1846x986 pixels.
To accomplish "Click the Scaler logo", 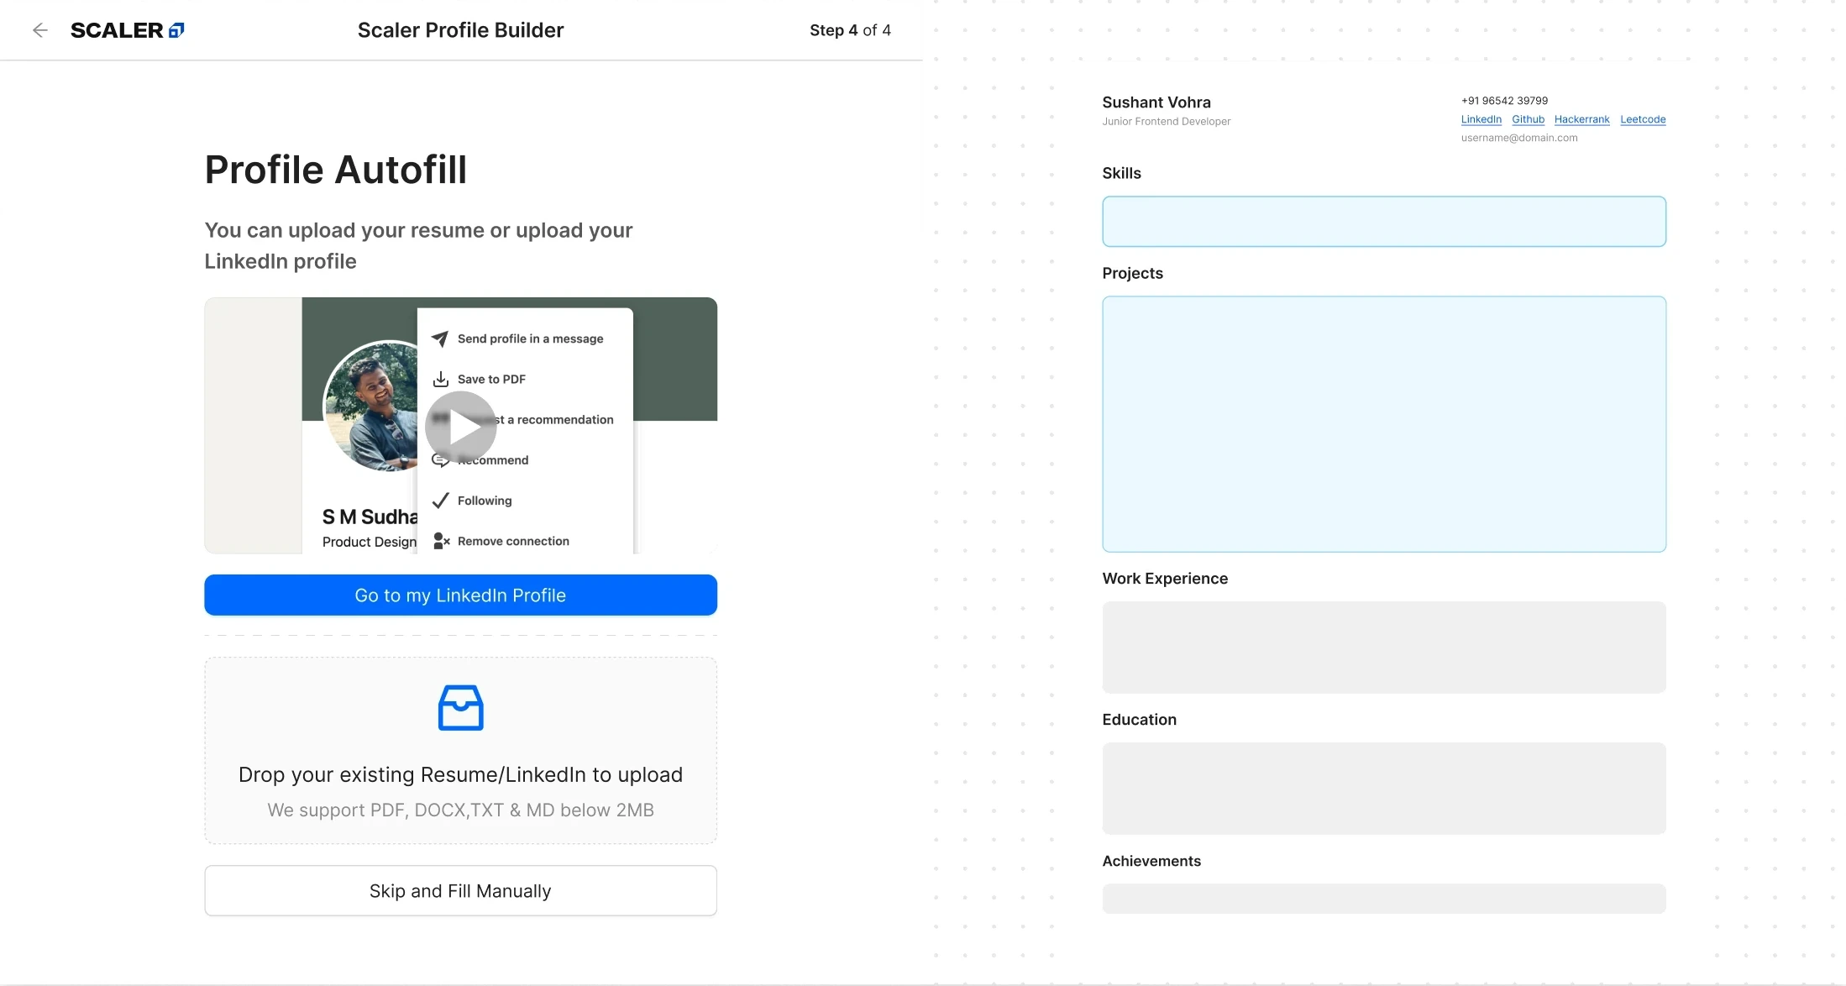I will pyautogui.click(x=127, y=30).
